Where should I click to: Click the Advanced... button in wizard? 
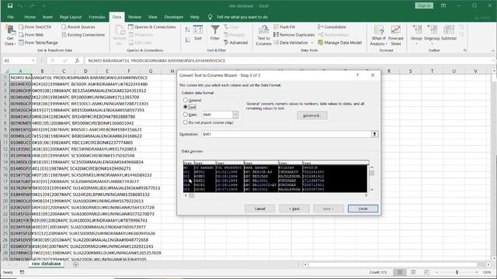(312, 115)
